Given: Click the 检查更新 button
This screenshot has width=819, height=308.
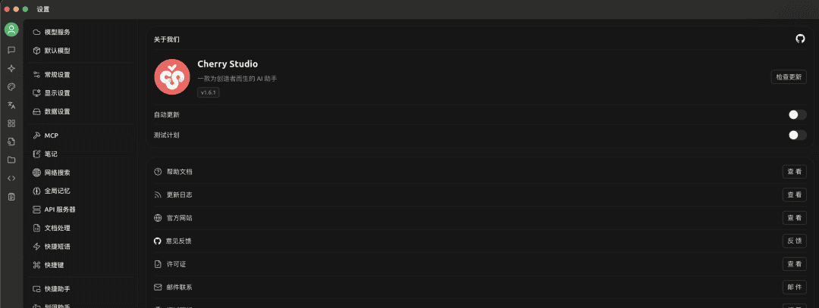Looking at the screenshot, I should point(789,76).
